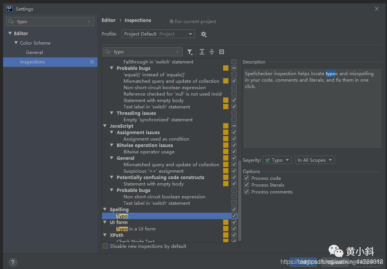This screenshot has width=387, height=269.
Task: Select Fallthrough in 'switch' statement row
Action: pos(158,62)
